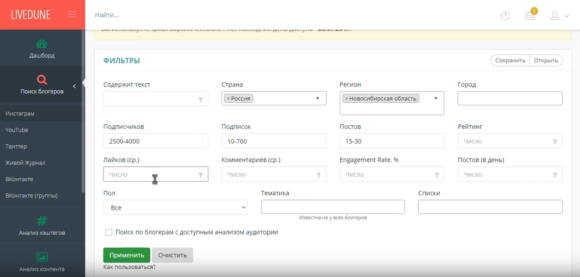Open the Дашборд dashboard gauge icon

tap(42, 44)
